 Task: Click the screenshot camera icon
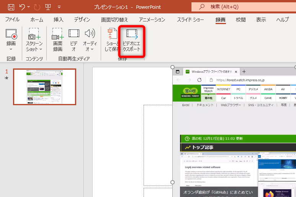tap(34, 34)
